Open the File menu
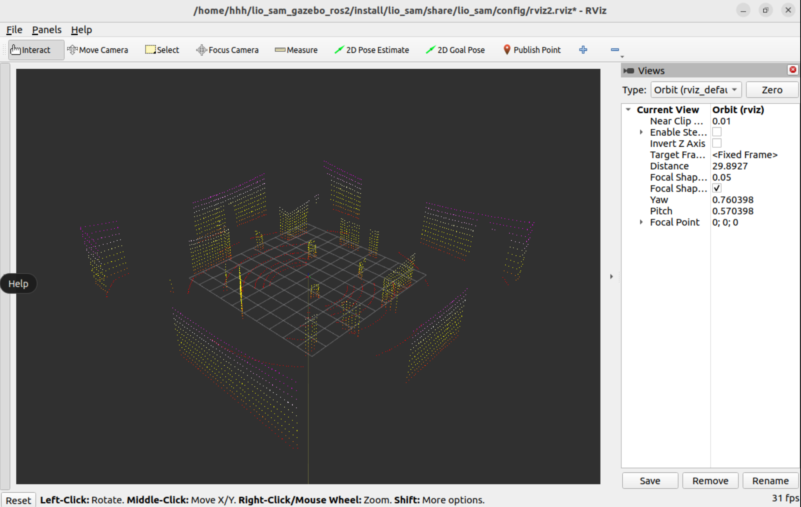This screenshot has width=801, height=507. pos(14,30)
